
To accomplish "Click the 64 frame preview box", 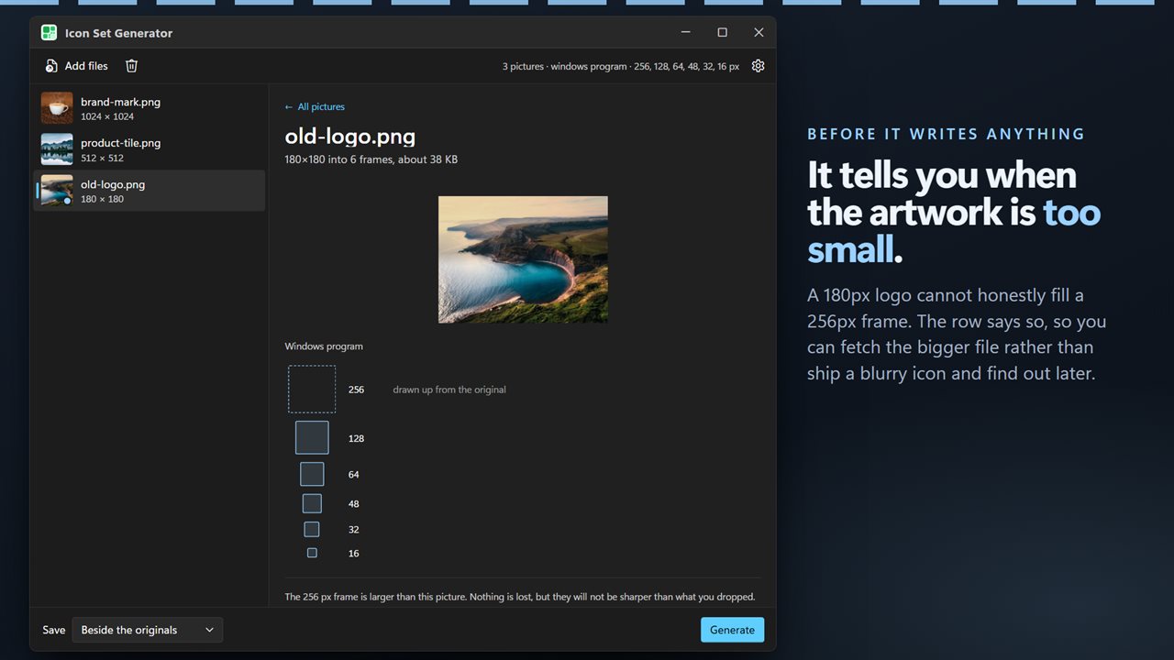I will [x=312, y=474].
